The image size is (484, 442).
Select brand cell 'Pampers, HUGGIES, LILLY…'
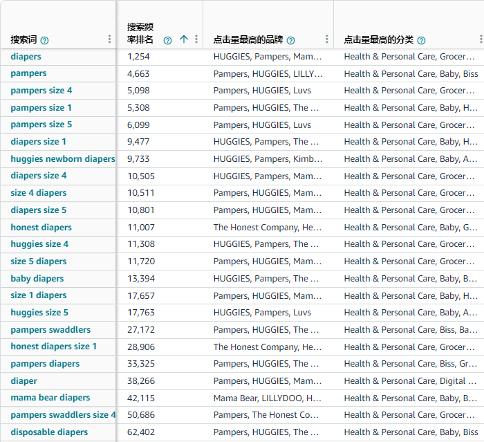click(268, 74)
